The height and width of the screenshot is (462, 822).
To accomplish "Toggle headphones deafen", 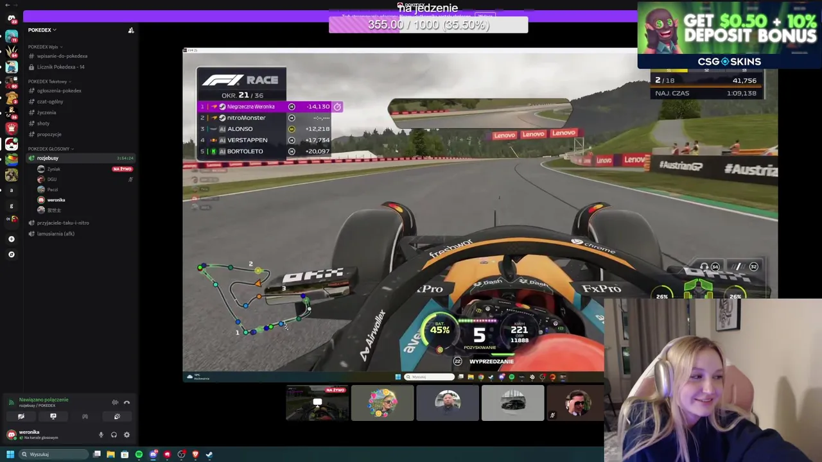I will click(x=114, y=434).
